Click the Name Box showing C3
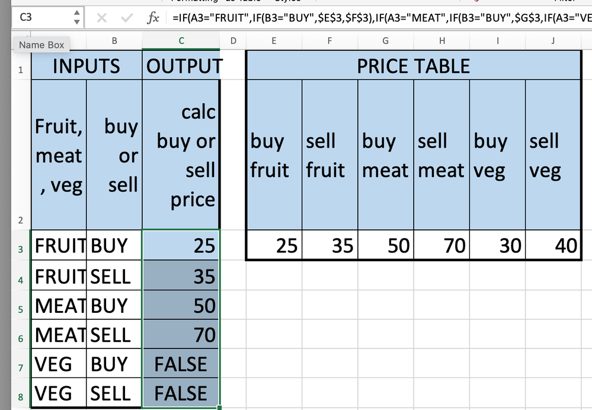The height and width of the screenshot is (410, 592). pos(41,18)
